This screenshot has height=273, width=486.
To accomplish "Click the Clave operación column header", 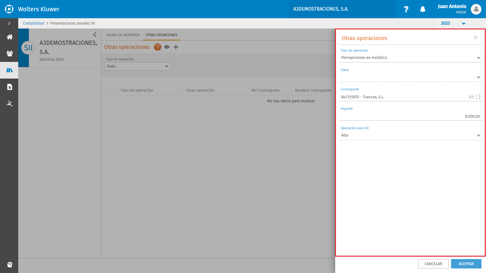I will click(200, 90).
